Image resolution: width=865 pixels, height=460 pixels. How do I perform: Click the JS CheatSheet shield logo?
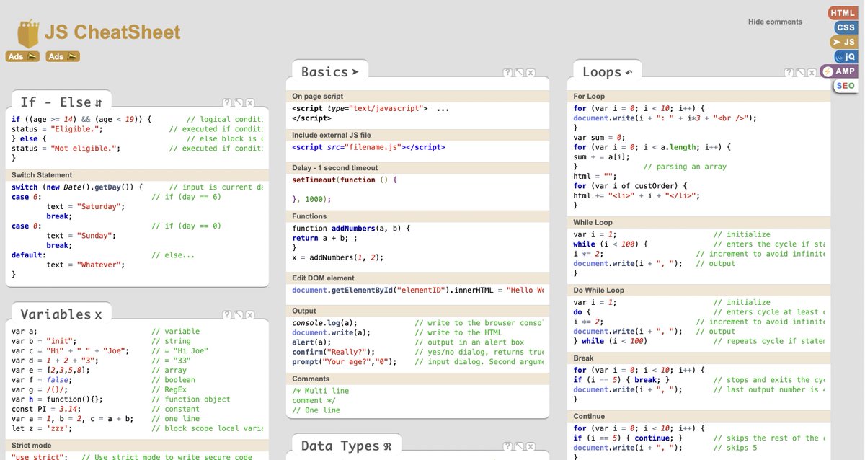coord(28,34)
